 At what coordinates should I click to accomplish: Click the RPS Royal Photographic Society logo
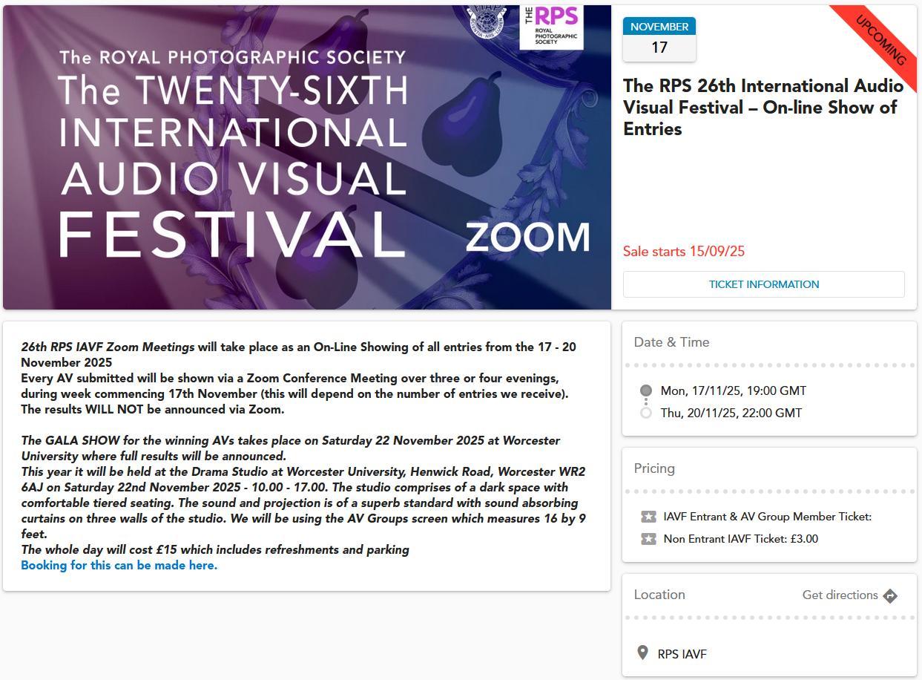[x=551, y=27]
